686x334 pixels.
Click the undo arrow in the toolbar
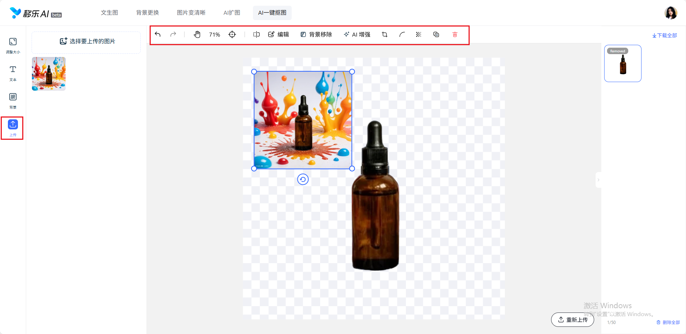(158, 34)
